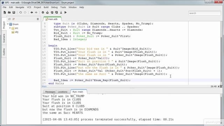The image size is (224, 126).
Task: Open the Edit menu
Action: pos(11,7)
